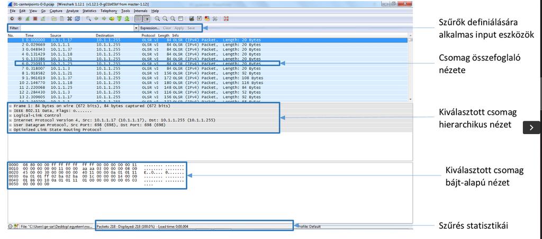This screenshot has height=239, width=542.
Task: Open the Tools menu
Action: point(126,11)
